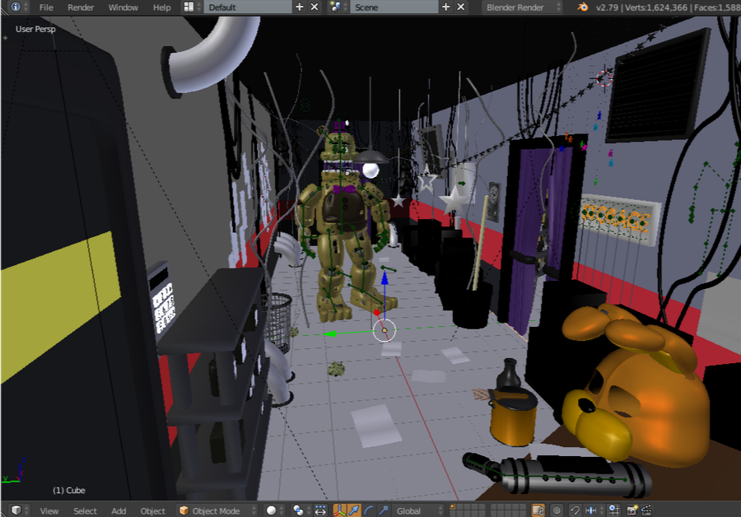Browse scenes icon beside Scene field
The height and width of the screenshot is (517, 741).
coord(339,7)
